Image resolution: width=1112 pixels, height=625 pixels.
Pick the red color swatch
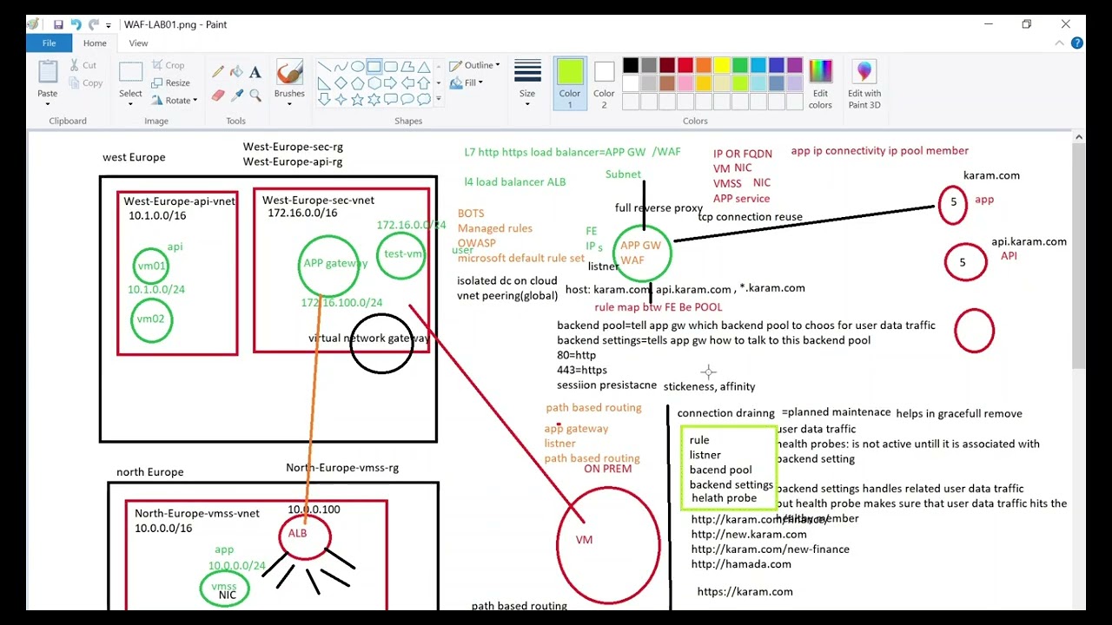[685, 65]
